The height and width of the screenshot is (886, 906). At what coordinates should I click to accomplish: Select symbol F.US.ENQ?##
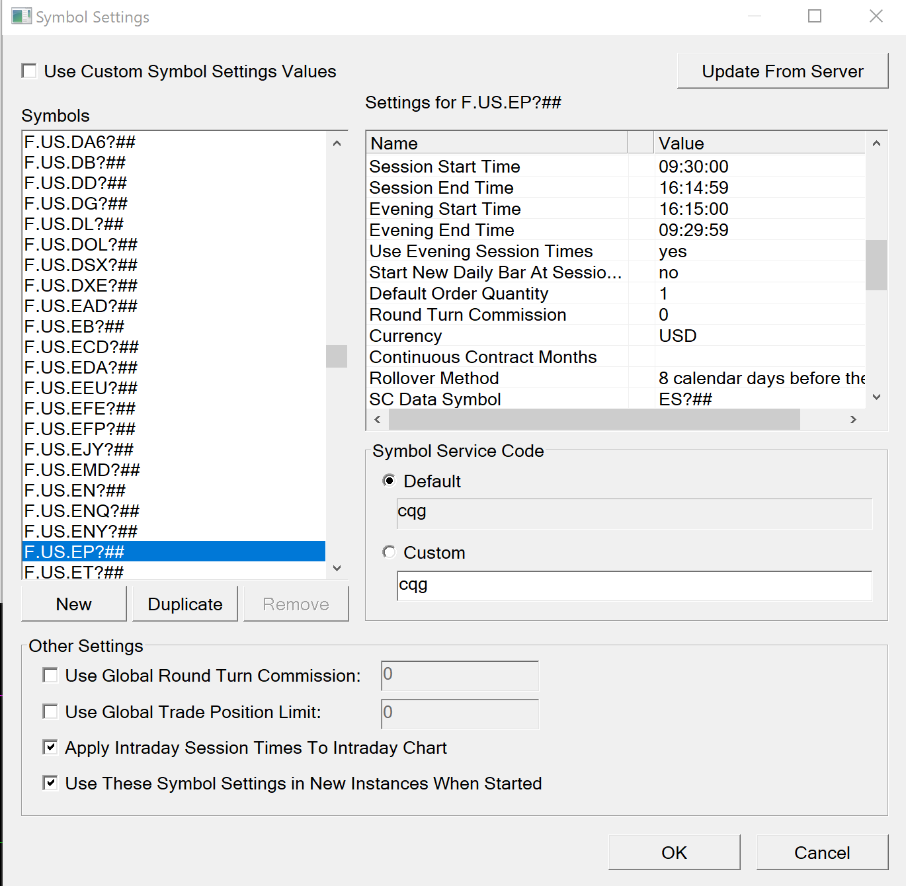tap(174, 511)
